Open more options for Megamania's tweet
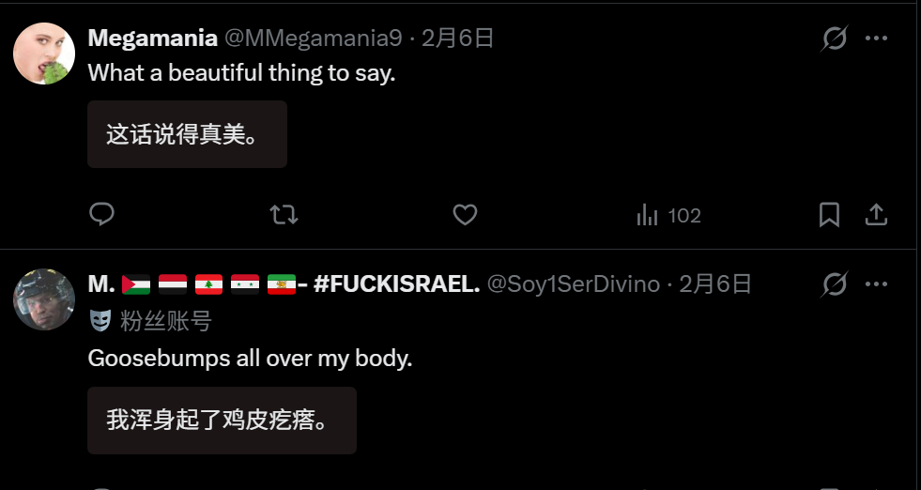This screenshot has height=490, width=921. click(876, 38)
